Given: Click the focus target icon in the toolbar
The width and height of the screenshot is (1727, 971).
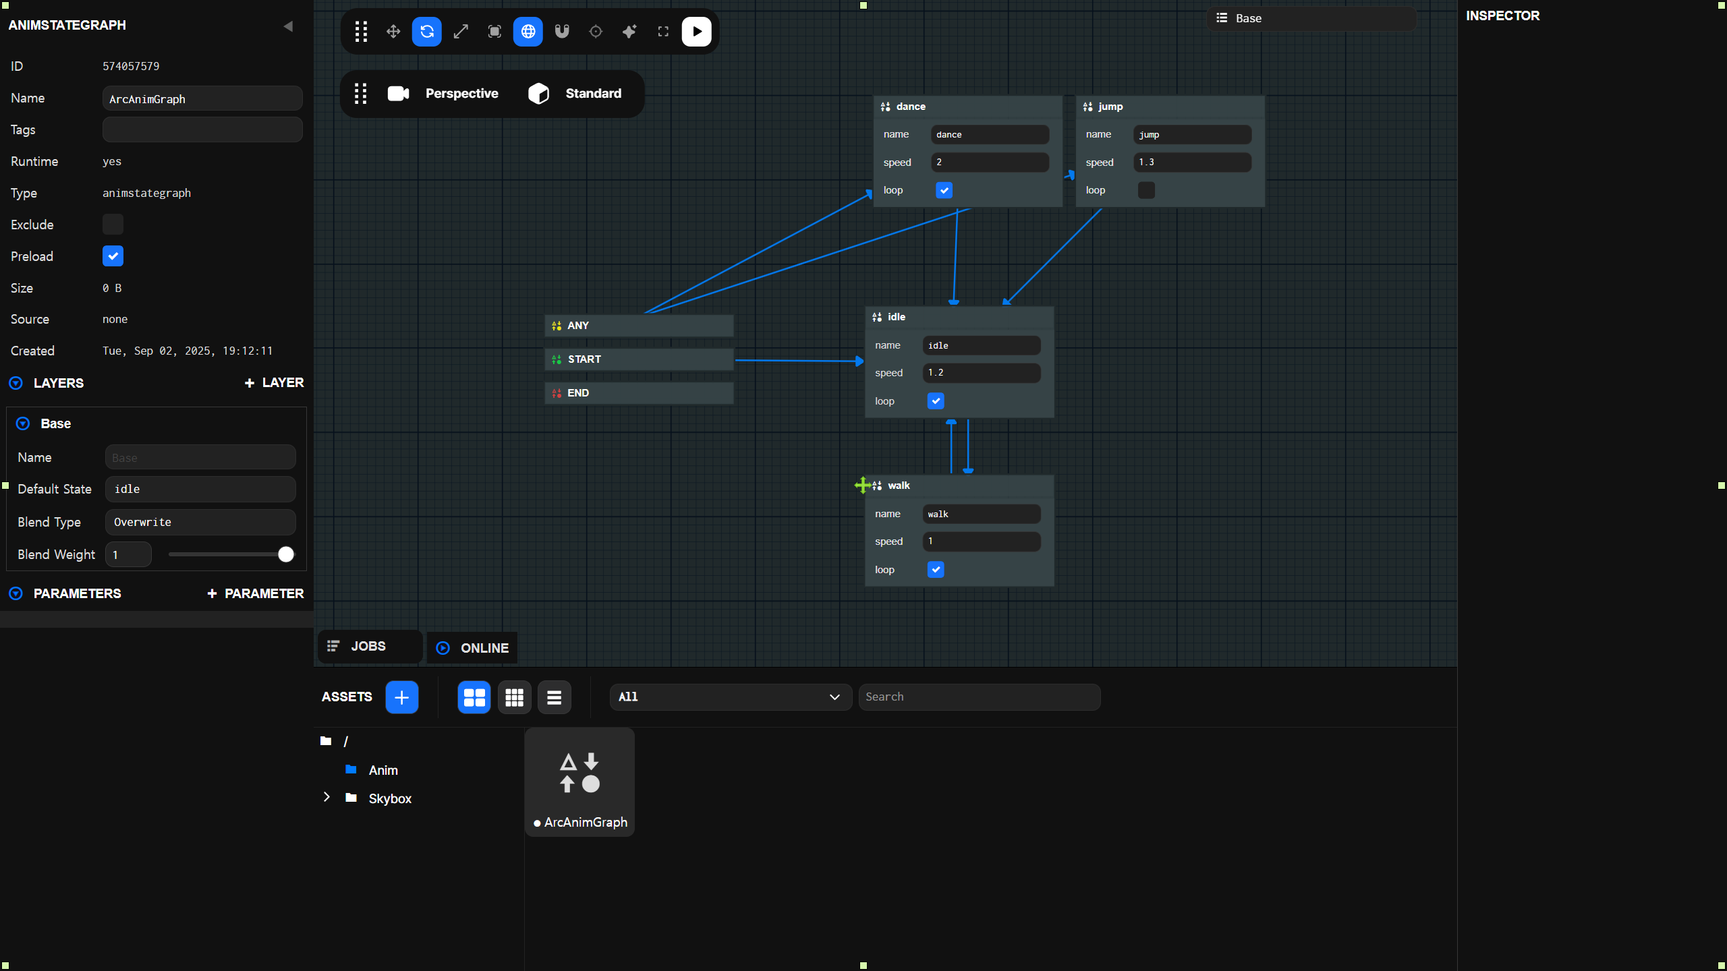Looking at the screenshot, I should [596, 31].
